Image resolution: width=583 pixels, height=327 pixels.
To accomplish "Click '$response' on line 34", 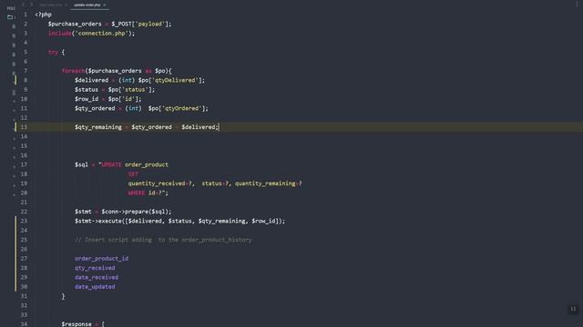I will tap(77, 324).
